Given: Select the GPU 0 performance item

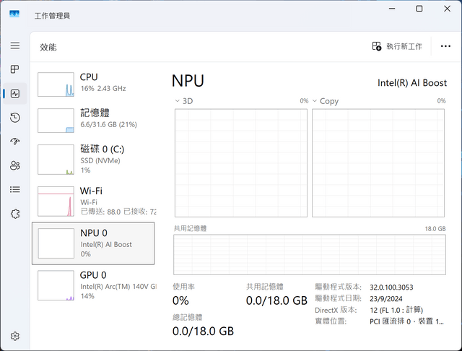Looking at the screenshot, I should point(94,285).
